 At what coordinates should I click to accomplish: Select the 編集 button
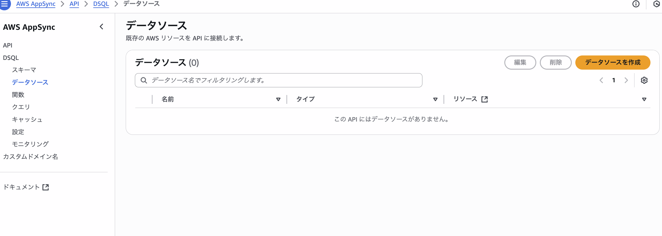[x=520, y=63]
